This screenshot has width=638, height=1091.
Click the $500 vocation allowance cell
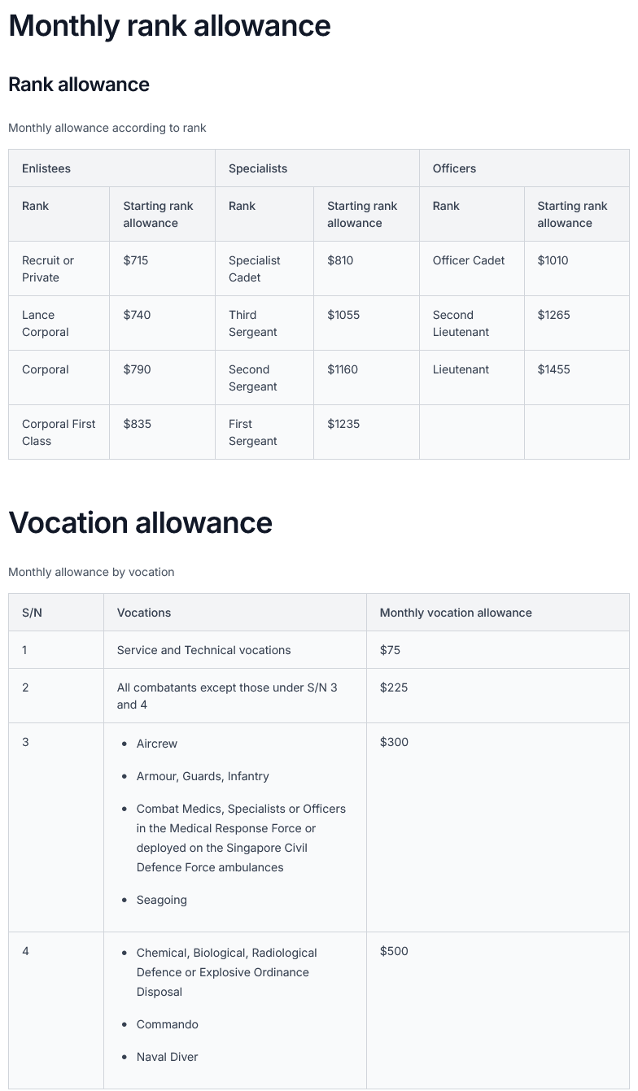(x=394, y=951)
